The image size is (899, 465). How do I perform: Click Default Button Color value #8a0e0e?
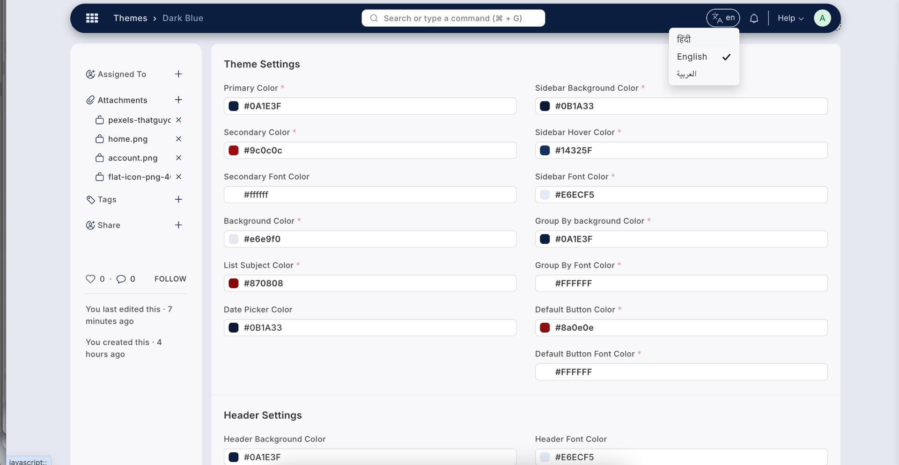574,327
